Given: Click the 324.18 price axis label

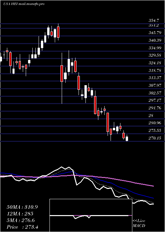Looking at the screenshot, I should pyautogui.click(x=155, y=63).
